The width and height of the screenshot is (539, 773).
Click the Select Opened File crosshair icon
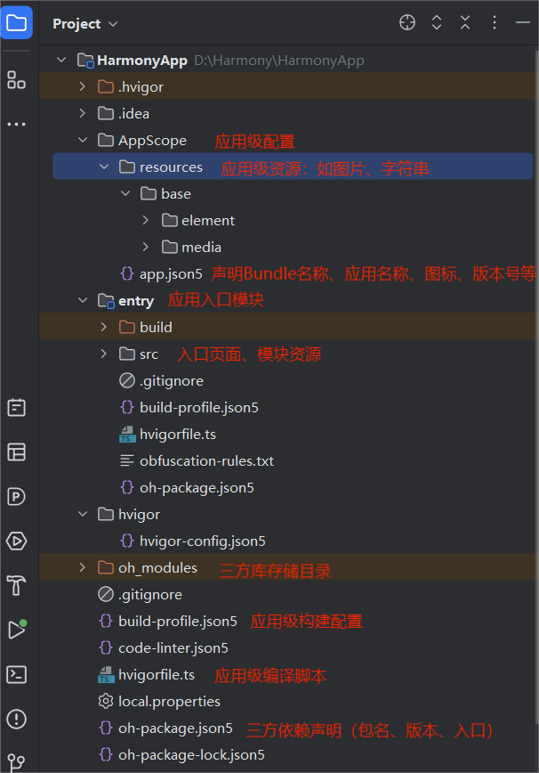(x=407, y=22)
